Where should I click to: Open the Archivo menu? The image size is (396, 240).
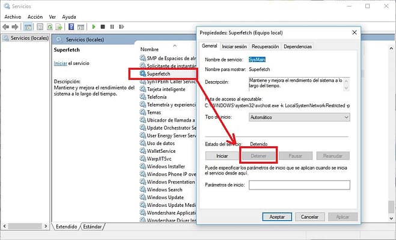pos(13,17)
